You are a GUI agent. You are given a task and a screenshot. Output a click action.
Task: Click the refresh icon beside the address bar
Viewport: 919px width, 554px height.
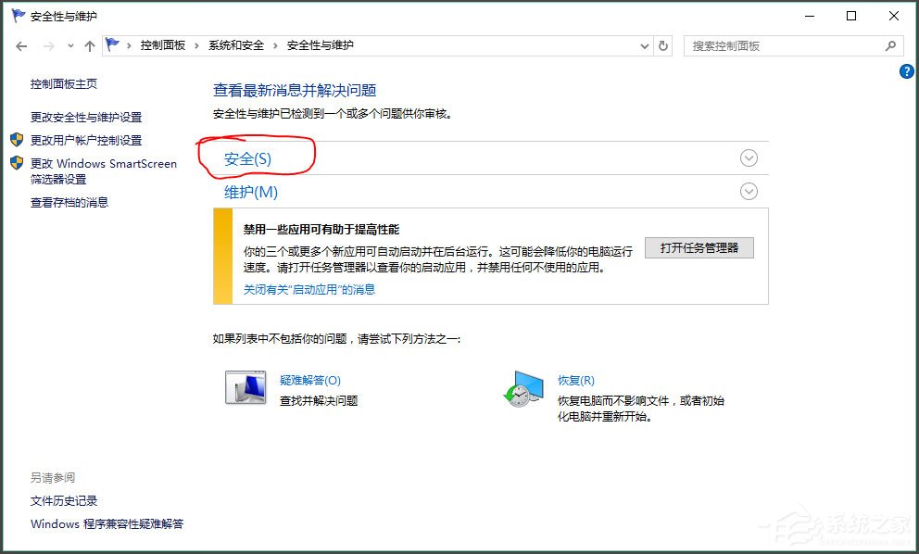[663, 44]
